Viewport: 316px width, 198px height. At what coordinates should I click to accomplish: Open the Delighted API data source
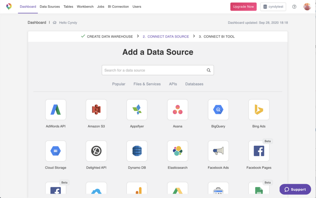click(96, 151)
